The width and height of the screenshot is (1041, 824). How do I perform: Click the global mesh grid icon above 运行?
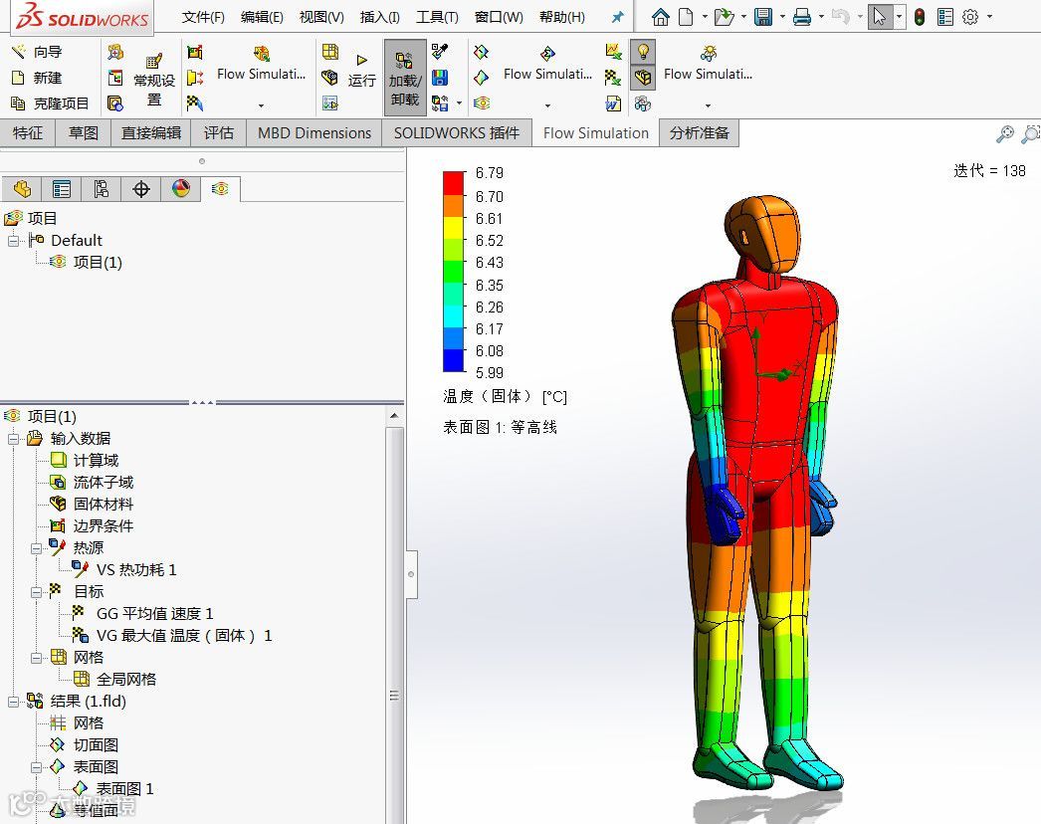(330, 52)
